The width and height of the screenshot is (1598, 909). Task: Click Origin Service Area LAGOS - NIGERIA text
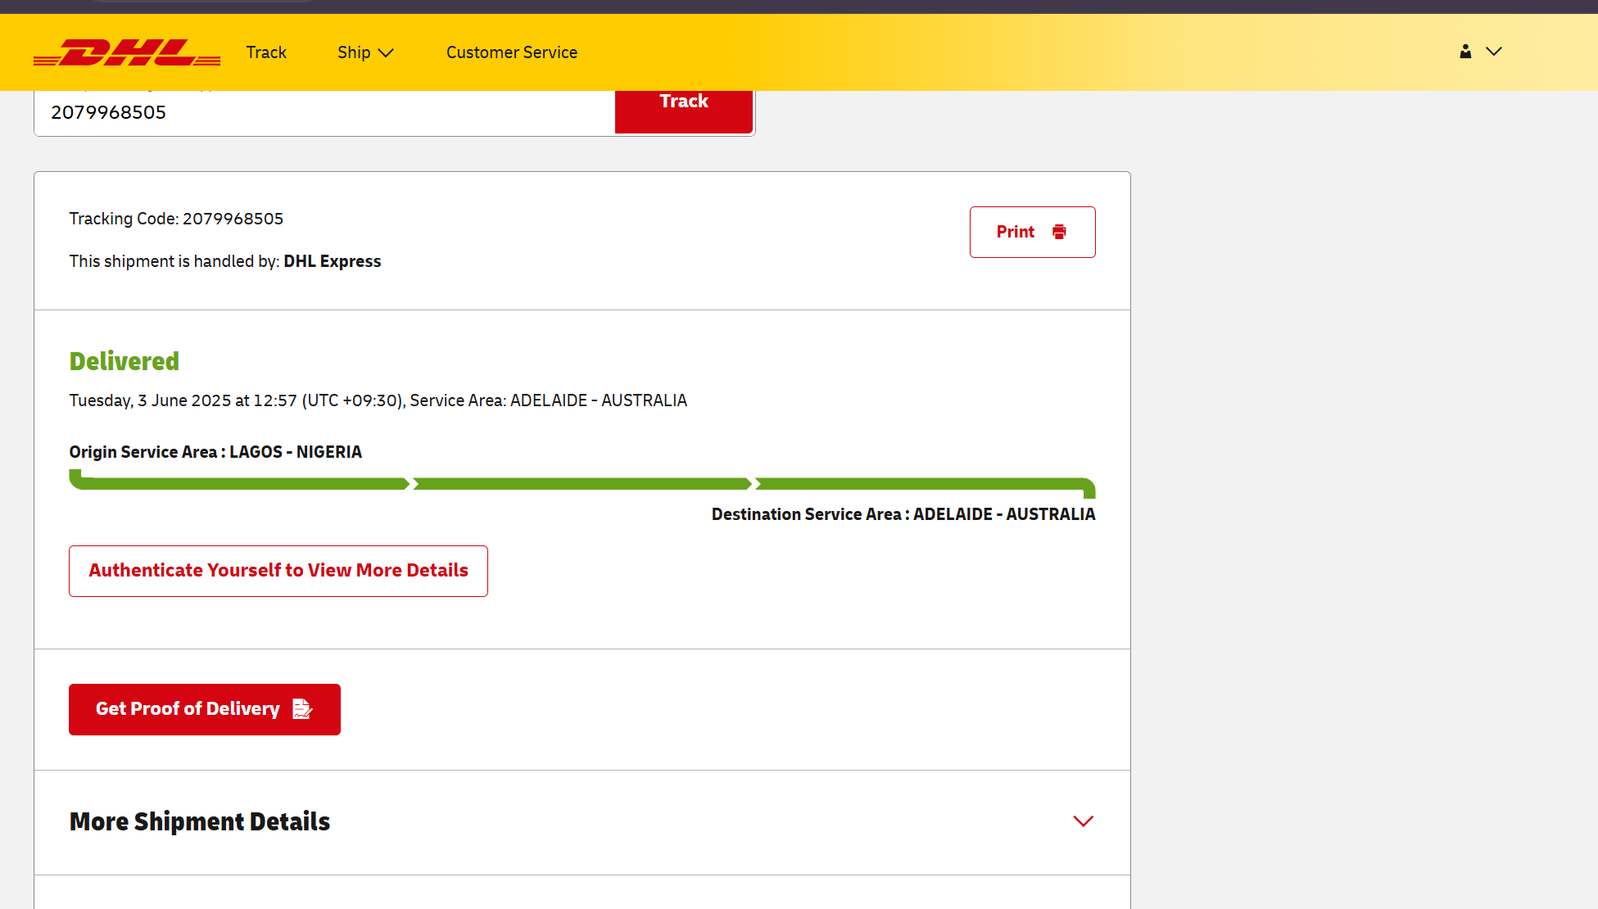215,452
